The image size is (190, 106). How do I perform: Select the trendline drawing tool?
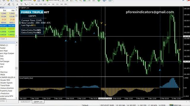[5, 4]
